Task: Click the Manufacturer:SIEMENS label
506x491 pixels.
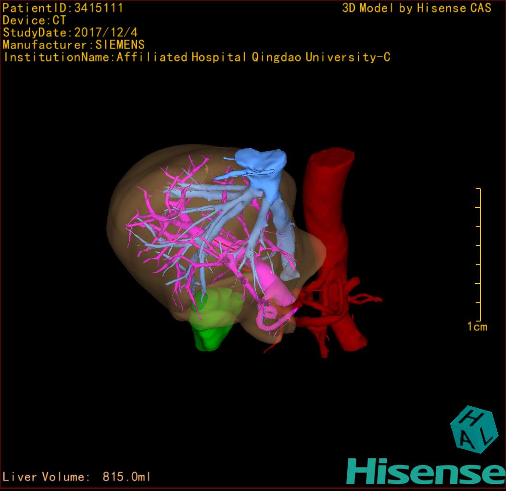Action: 74,45
